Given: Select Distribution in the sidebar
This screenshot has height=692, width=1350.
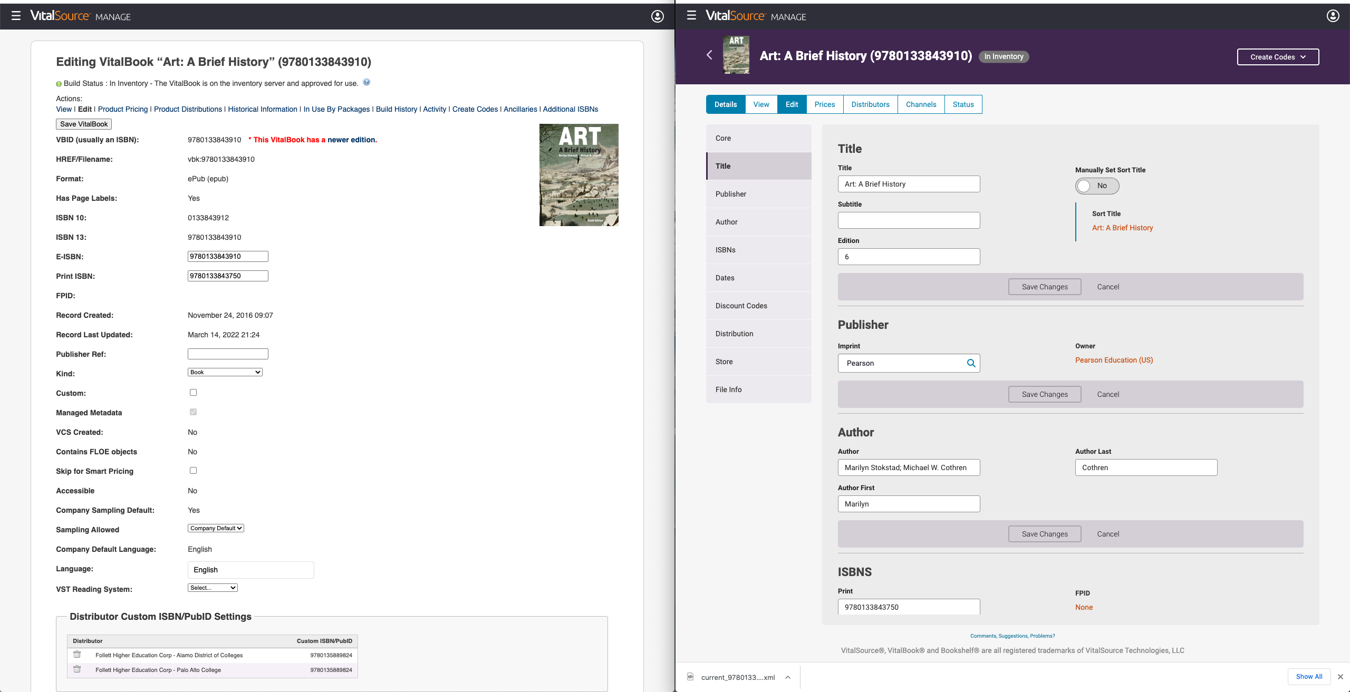Looking at the screenshot, I should point(758,334).
